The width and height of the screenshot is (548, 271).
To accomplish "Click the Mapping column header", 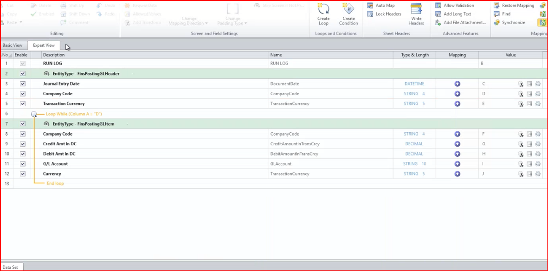I will point(457,55).
